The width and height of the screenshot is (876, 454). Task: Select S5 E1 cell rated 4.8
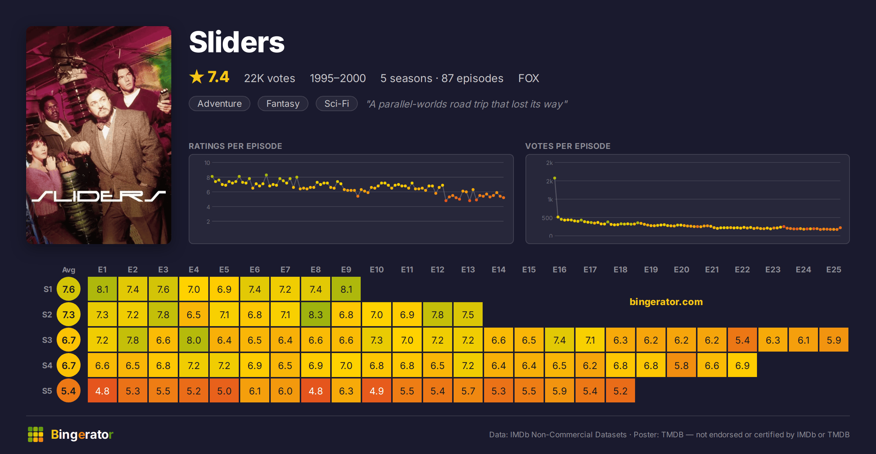pyautogui.click(x=102, y=390)
